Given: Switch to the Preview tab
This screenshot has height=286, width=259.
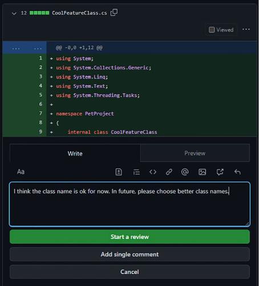Looking at the screenshot, I should pos(195,153).
